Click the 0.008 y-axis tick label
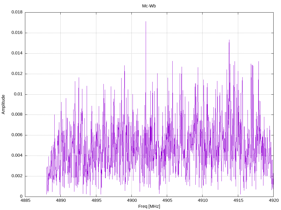281x210 pixels. [x=17, y=115]
